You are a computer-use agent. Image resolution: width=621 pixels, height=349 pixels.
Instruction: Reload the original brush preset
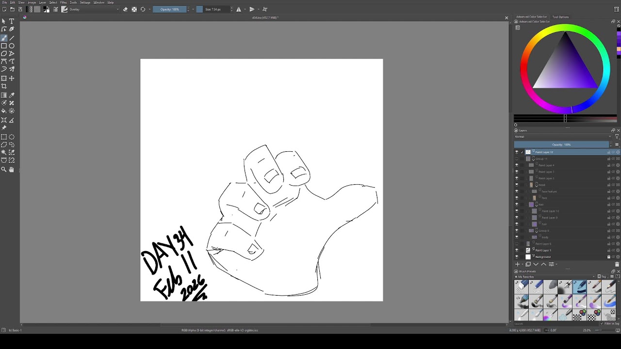pyautogui.click(x=143, y=9)
